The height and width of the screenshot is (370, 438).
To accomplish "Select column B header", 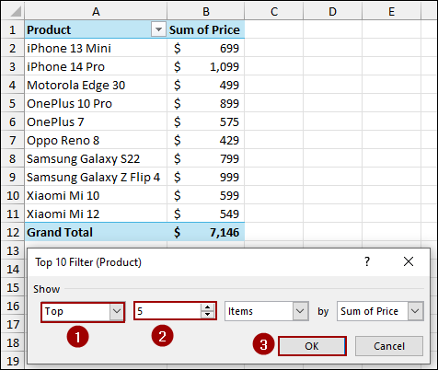I will [206, 11].
